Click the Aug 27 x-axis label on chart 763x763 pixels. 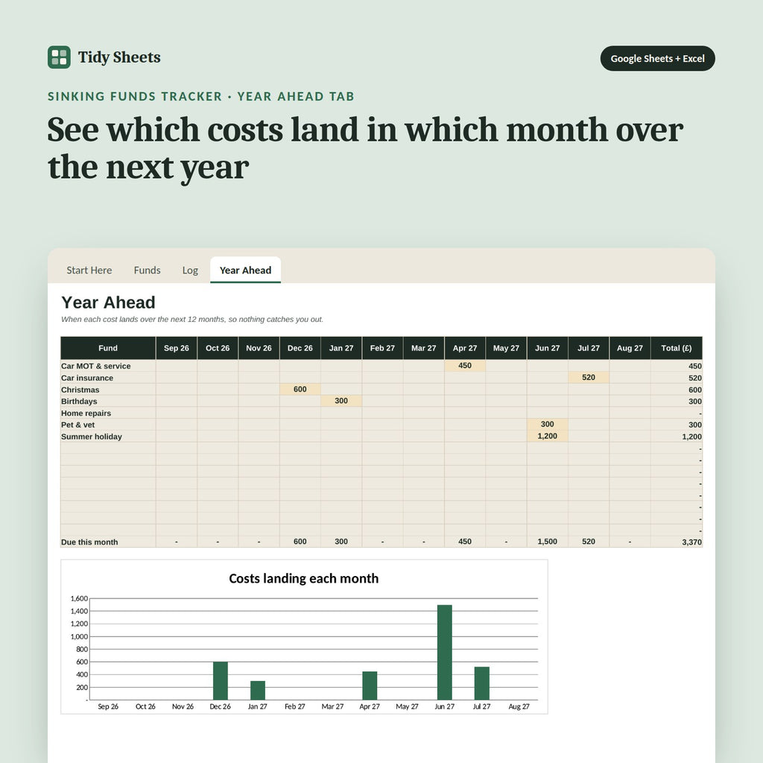click(519, 706)
